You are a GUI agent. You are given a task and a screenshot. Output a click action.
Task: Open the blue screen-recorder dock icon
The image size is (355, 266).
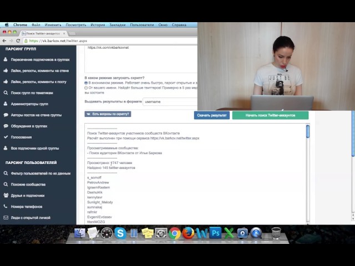tap(242, 233)
